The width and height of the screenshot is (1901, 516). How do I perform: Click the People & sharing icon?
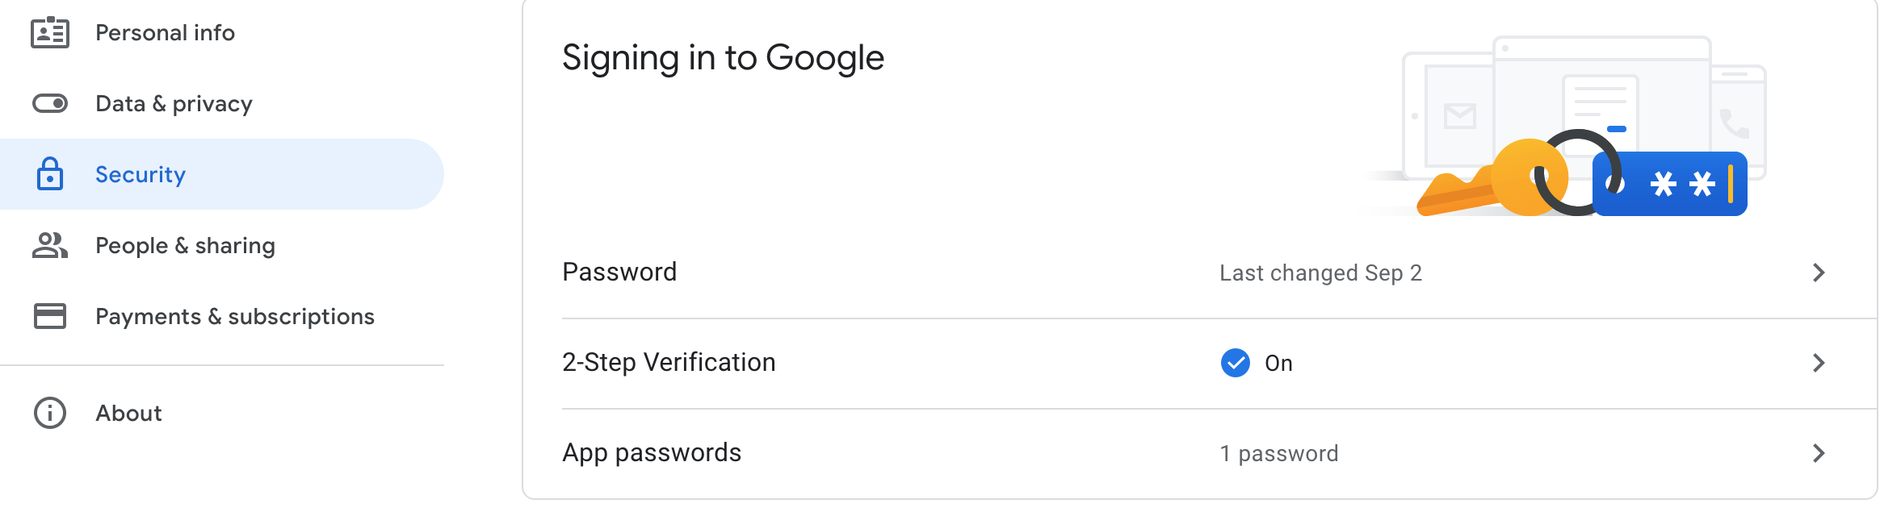[50, 245]
